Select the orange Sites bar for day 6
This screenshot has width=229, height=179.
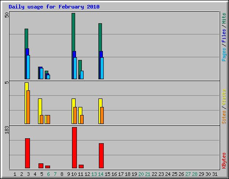(48, 119)
